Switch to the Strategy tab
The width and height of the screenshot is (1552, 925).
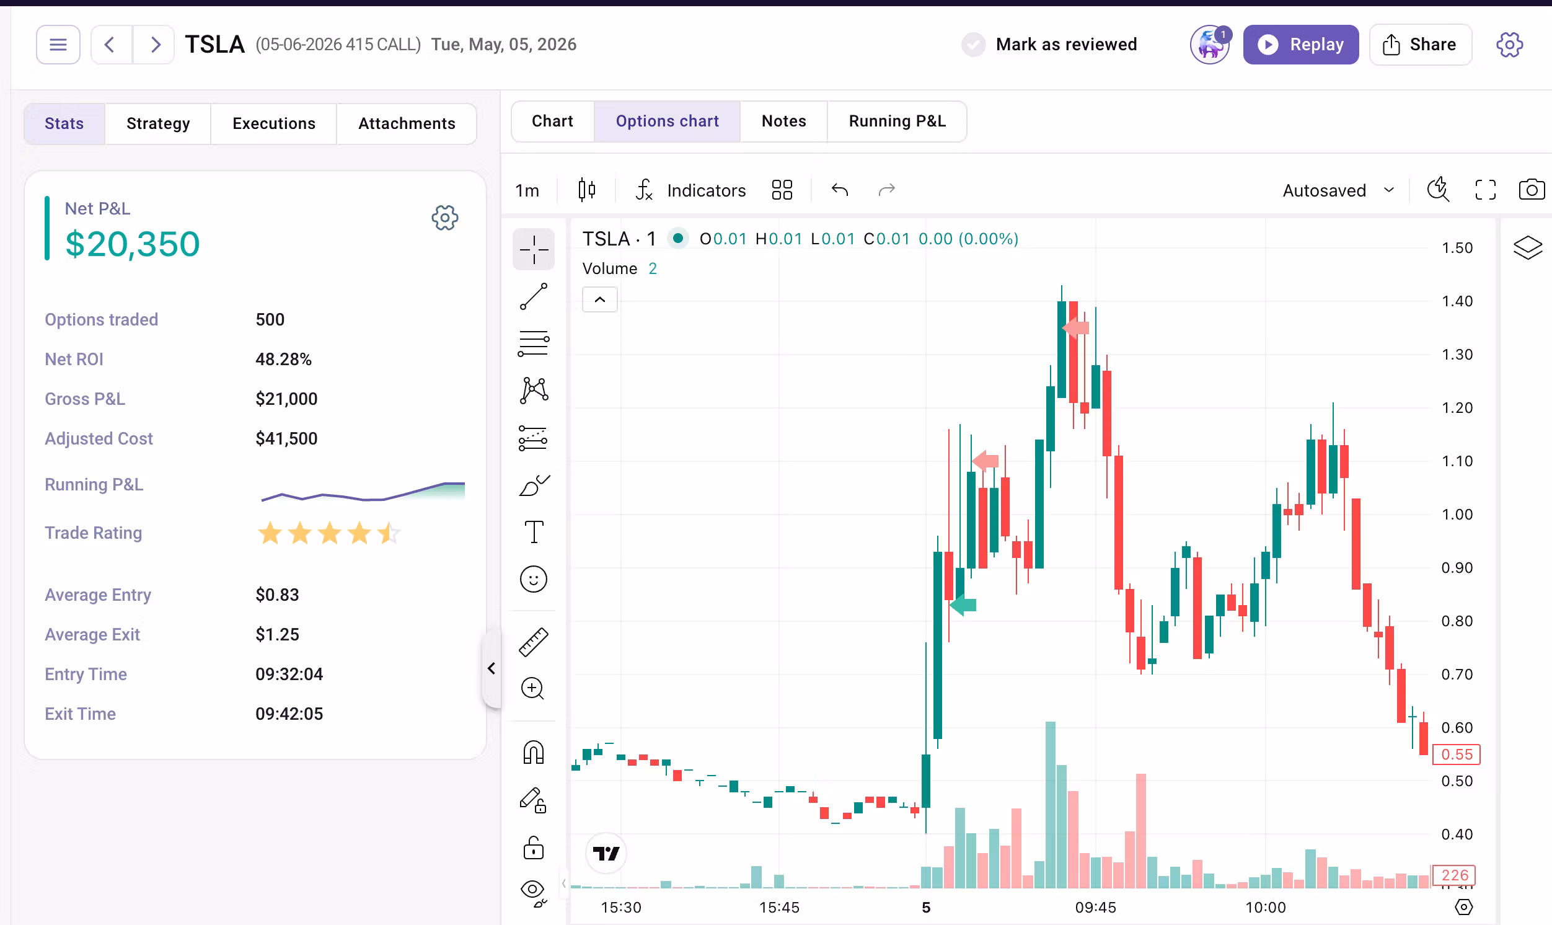pos(158,123)
